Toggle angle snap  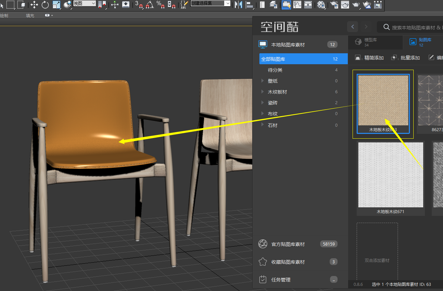(x=149, y=4)
